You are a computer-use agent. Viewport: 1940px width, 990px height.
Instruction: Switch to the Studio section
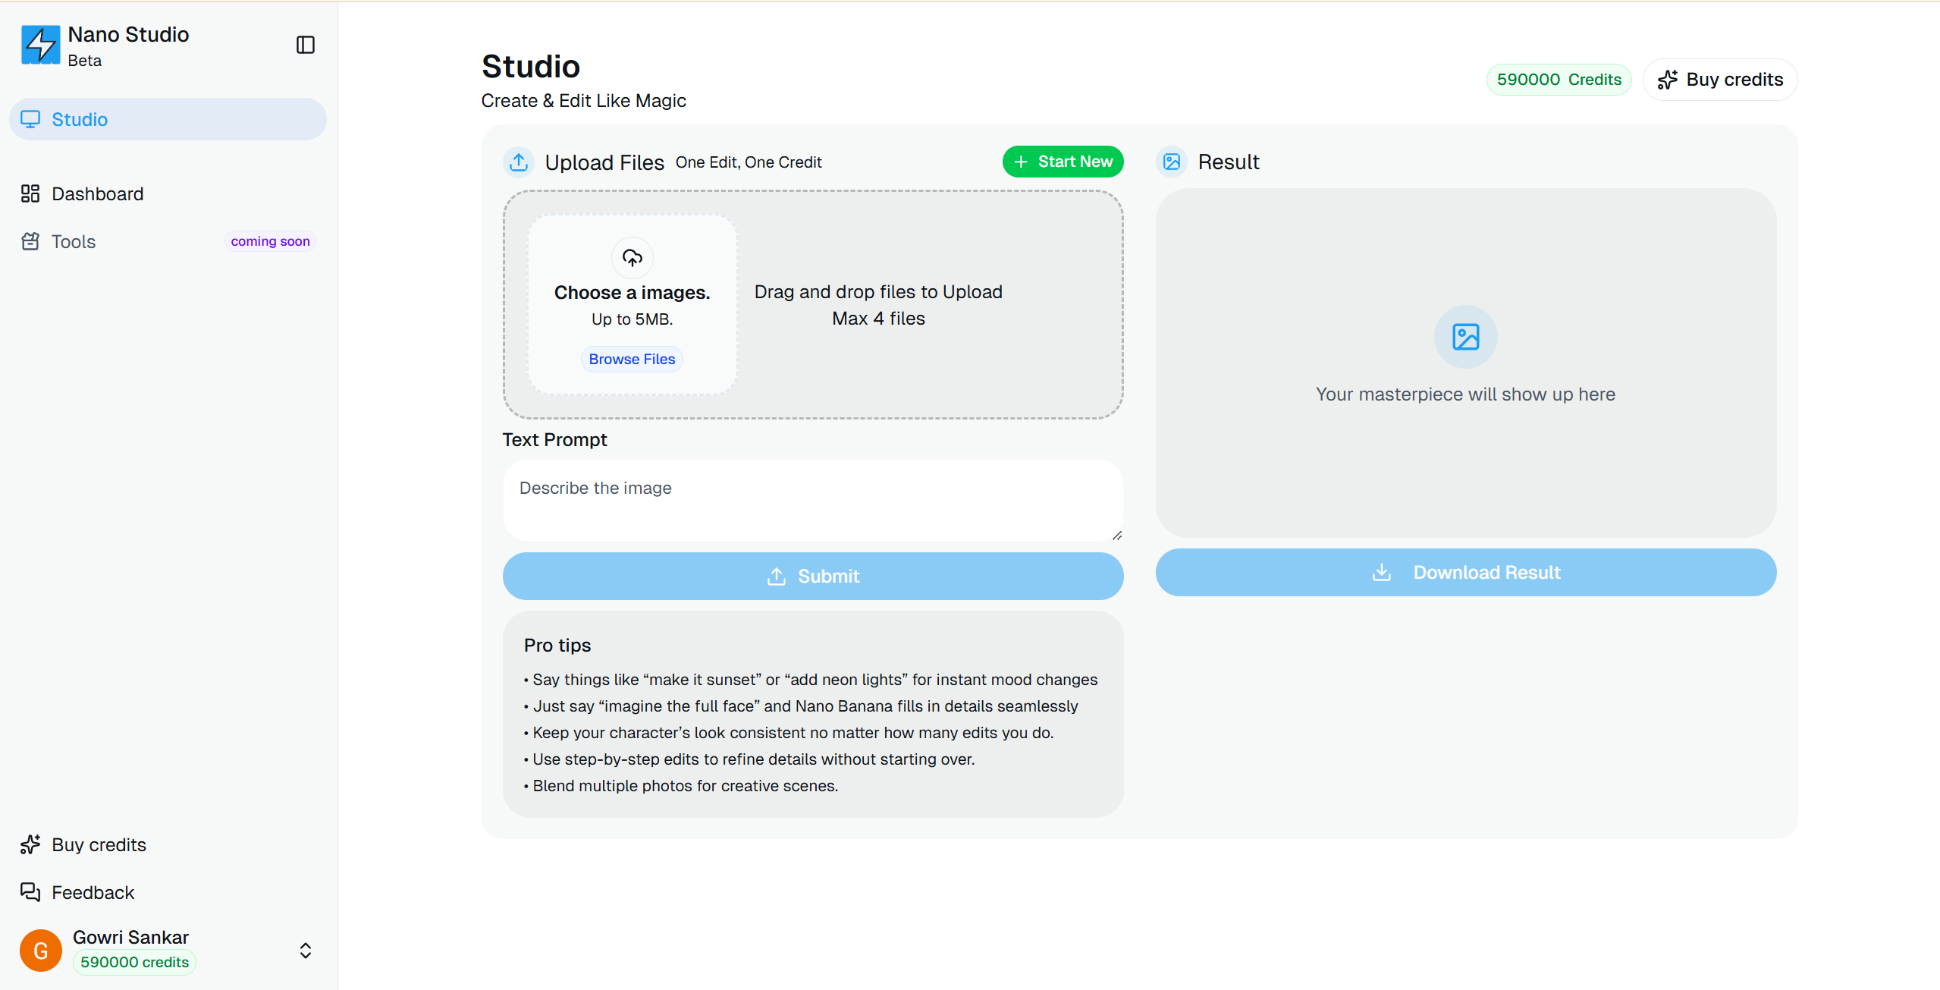[x=79, y=119]
